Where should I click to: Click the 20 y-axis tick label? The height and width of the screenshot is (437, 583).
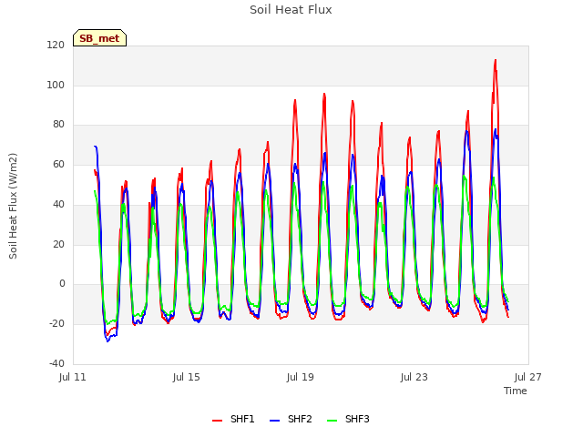(58, 244)
